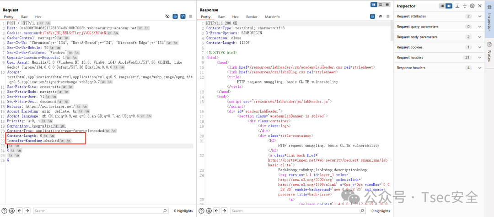The height and width of the screenshot is (217, 494).
Task: Expand Request attributes section
Action: (x=438, y=16)
